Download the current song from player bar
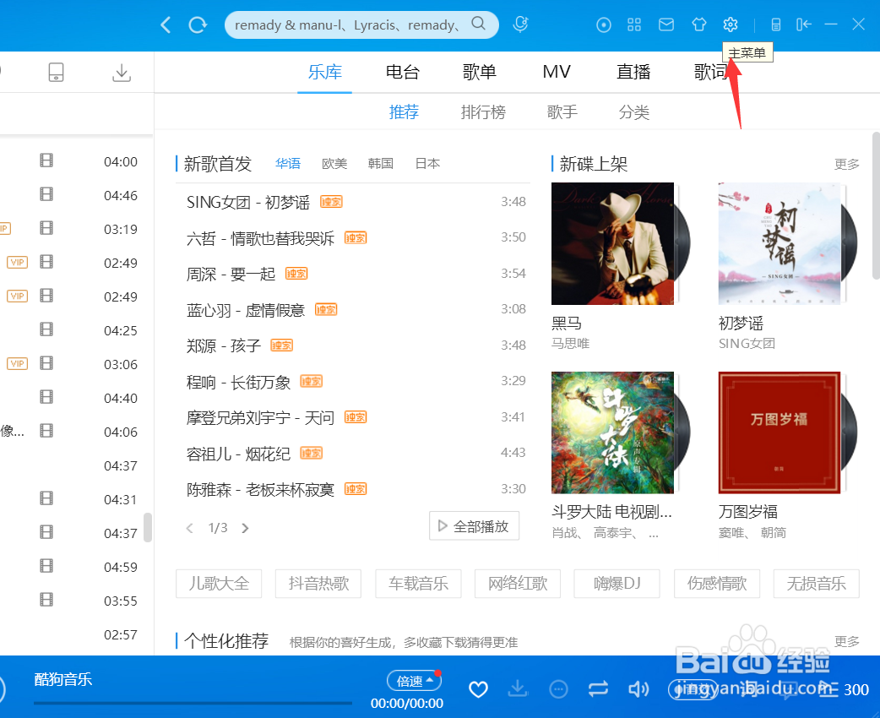The image size is (880, 718). [518, 688]
